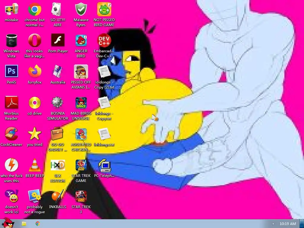
Task: Open the Start menu angry bird orb
Action: click(x=8, y=223)
